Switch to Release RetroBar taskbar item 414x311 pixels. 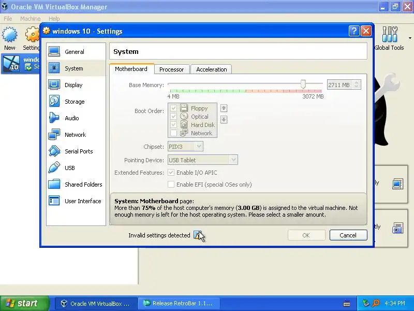tap(179, 304)
